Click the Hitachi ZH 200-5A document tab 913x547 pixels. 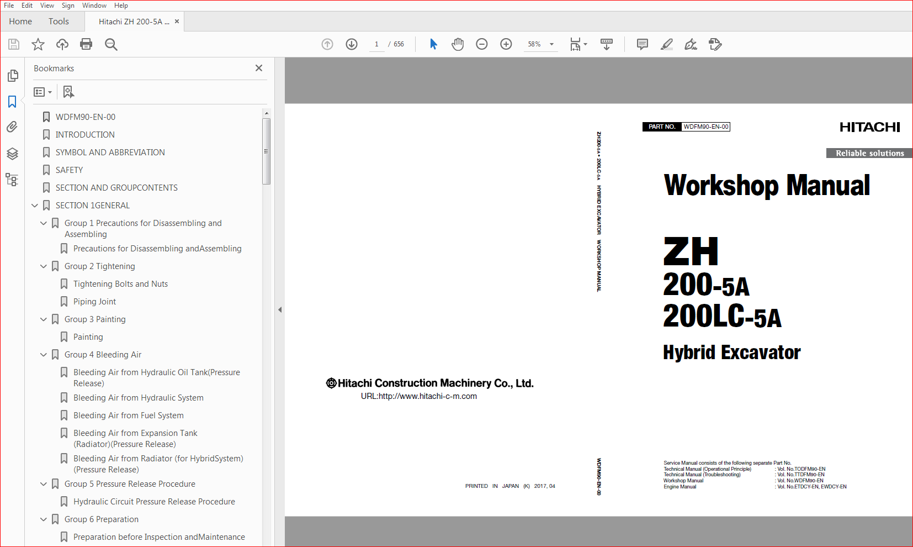click(134, 22)
